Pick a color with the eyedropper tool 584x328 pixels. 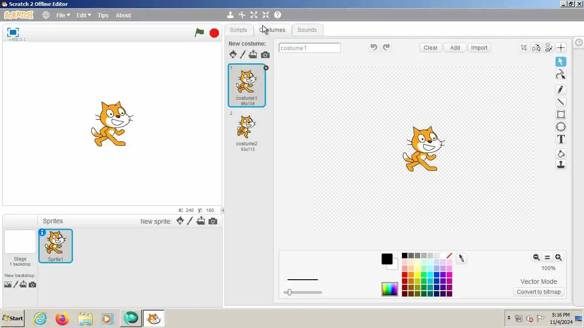[461, 259]
